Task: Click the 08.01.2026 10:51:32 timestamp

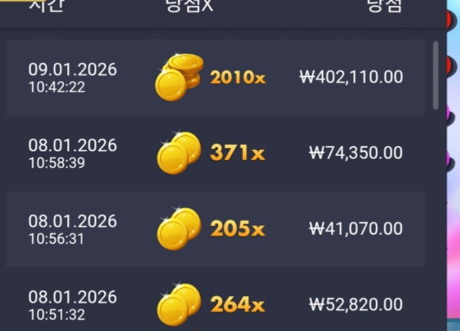Action: [x=72, y=305]
